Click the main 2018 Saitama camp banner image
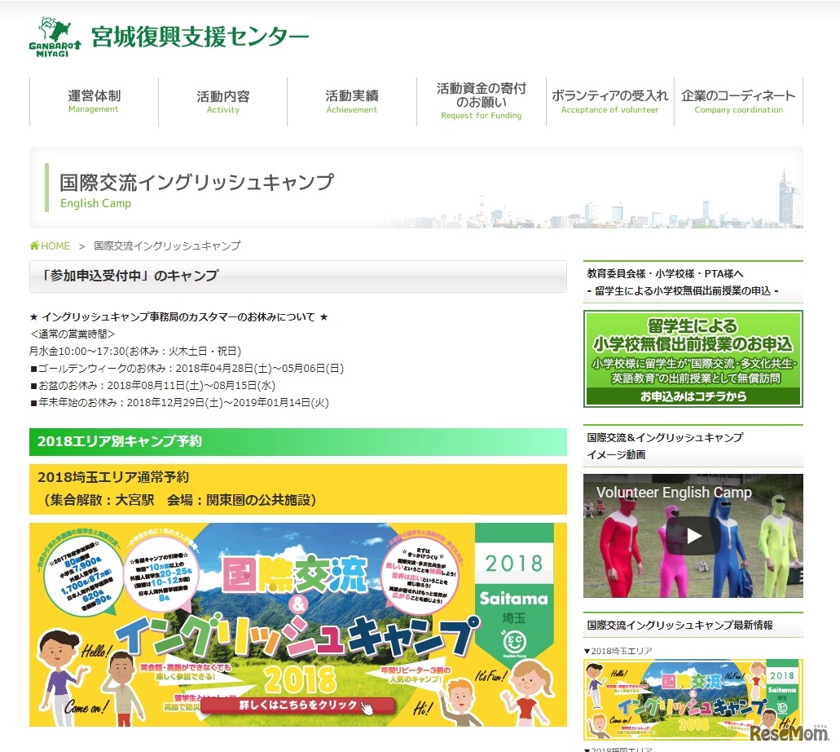Image resolution: width=840 pixels, height=752 pixels. pos(297,624)
